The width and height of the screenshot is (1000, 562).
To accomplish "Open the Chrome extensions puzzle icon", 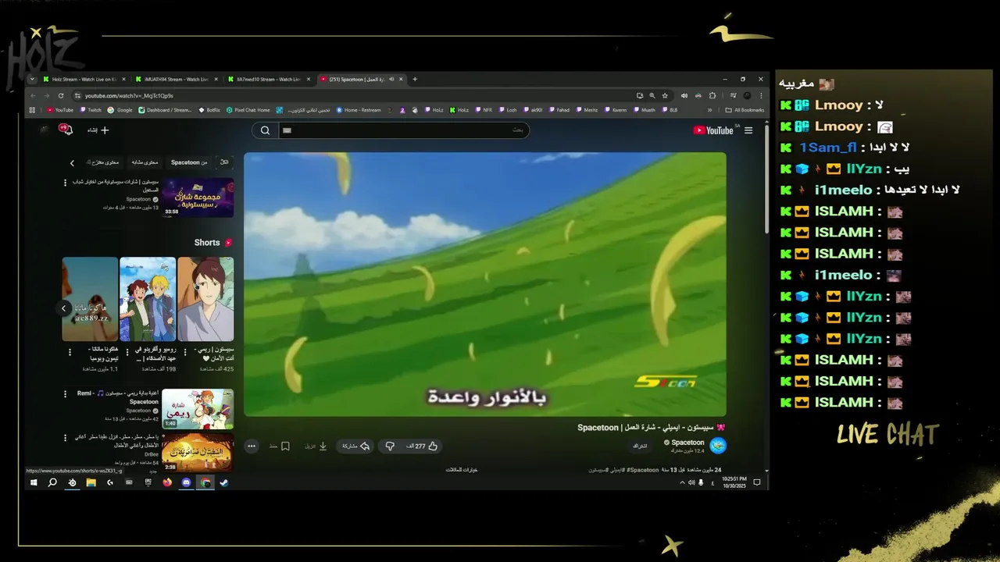I will (712, 95).
